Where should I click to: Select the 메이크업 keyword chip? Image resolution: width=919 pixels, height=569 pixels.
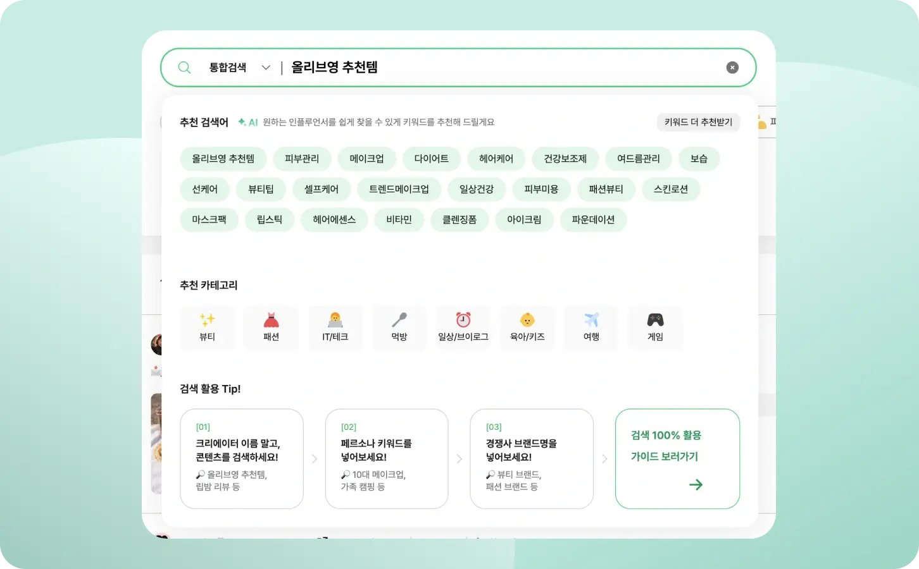[x=367, y=159]
